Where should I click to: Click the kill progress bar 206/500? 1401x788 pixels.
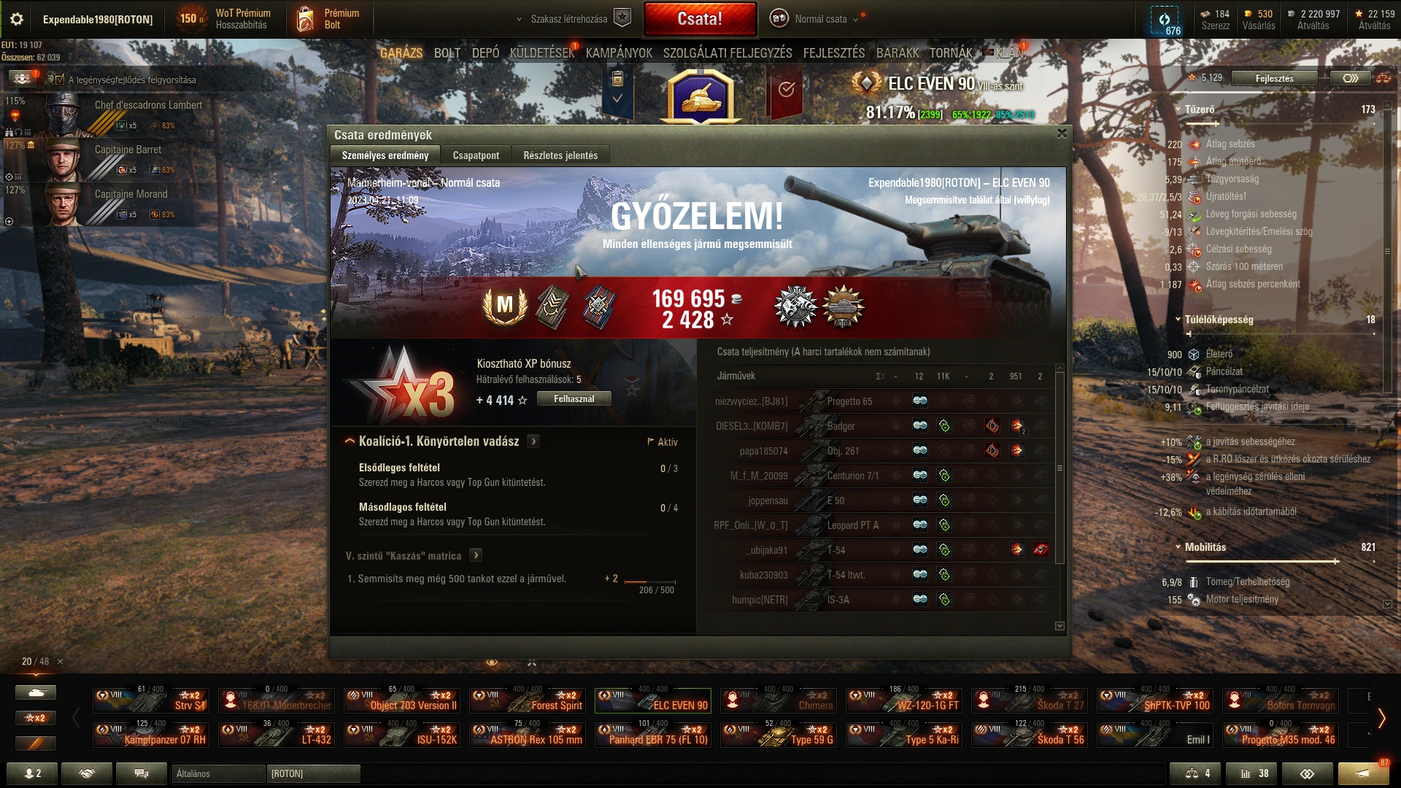point(650,582)
